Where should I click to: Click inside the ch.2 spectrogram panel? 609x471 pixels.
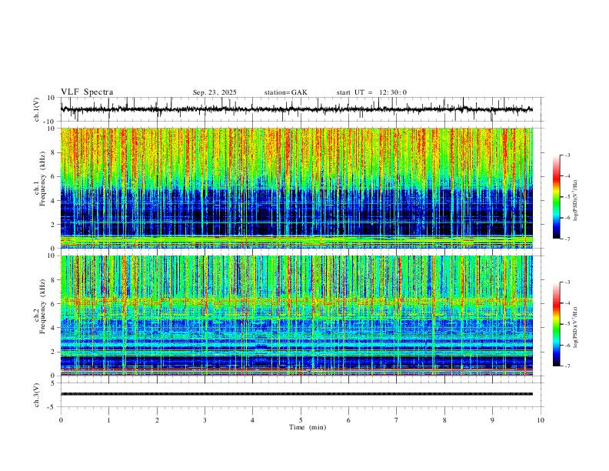(x=297, y=316)
